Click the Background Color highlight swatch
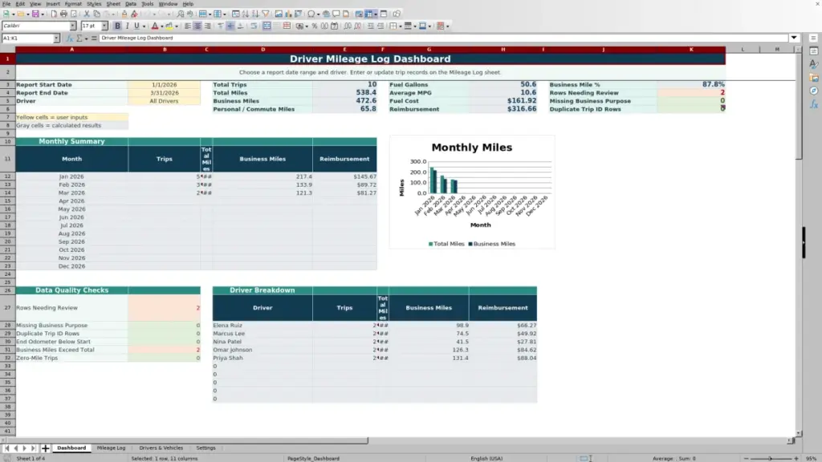 coord(169,26)
